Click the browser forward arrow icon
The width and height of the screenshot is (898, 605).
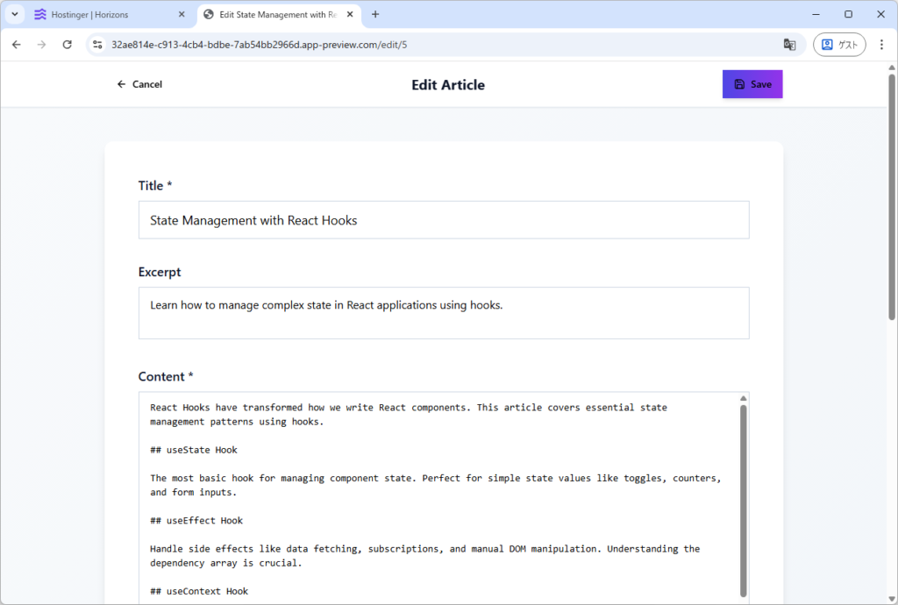(x=41, y=45)
